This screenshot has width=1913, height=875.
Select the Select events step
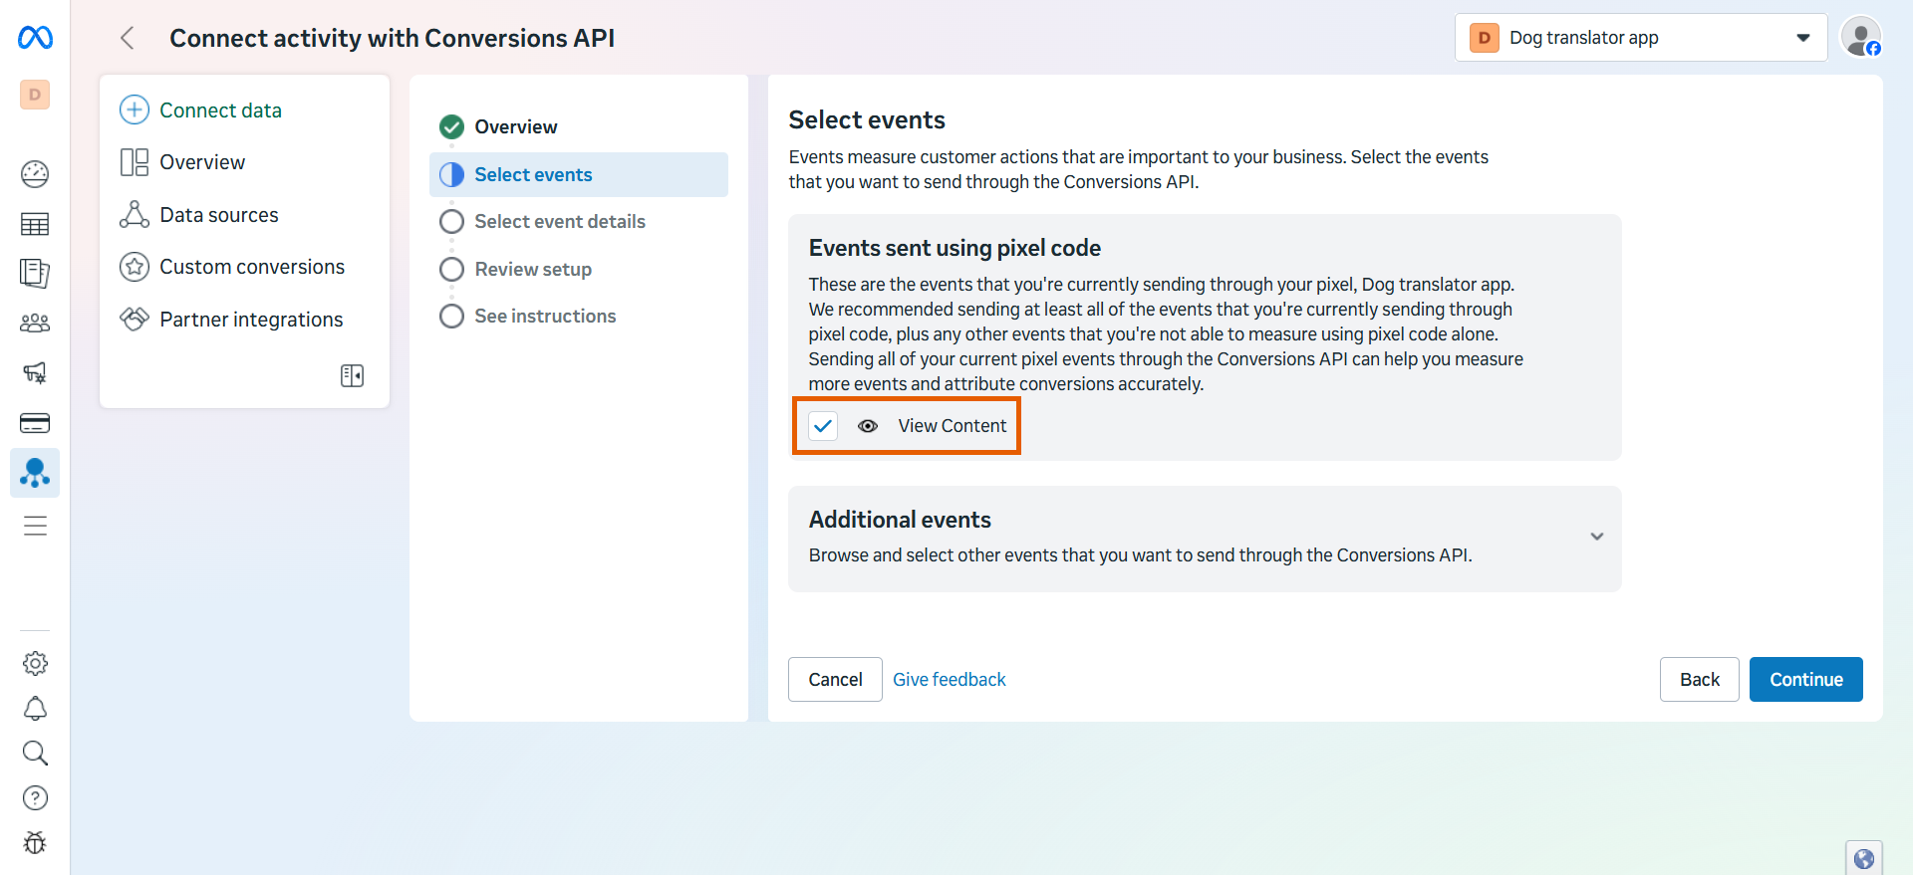(x=579, y=174)
